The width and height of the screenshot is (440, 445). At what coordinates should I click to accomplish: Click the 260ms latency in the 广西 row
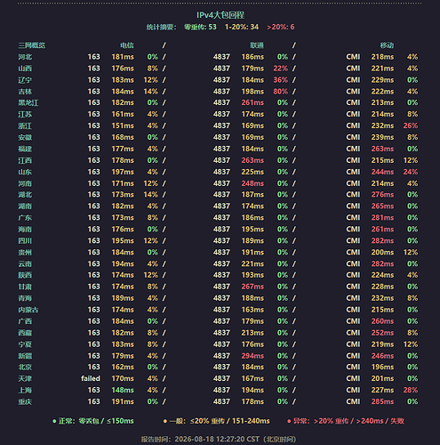pyautogui.click(x=382, y=321)
